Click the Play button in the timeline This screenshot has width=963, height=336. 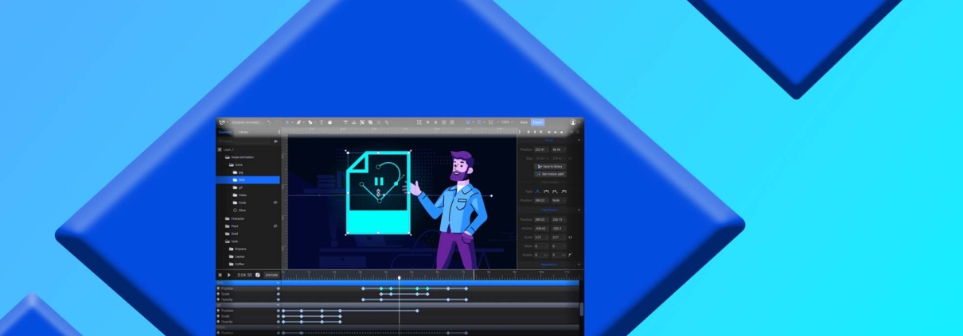229,275
